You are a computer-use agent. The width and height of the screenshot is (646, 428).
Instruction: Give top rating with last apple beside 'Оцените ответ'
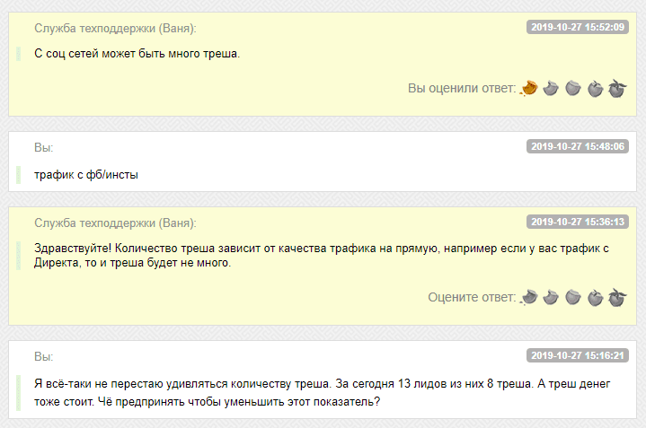pos(616,297)
